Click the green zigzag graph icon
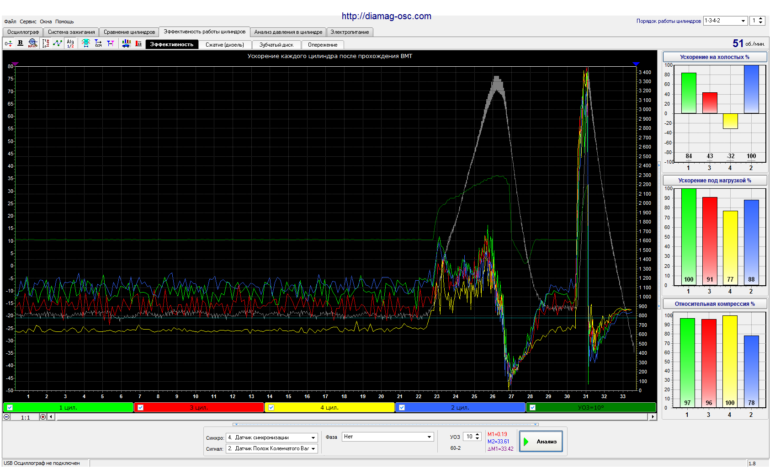This screenshot has height=469, width=775. click(x=58, y=43)
